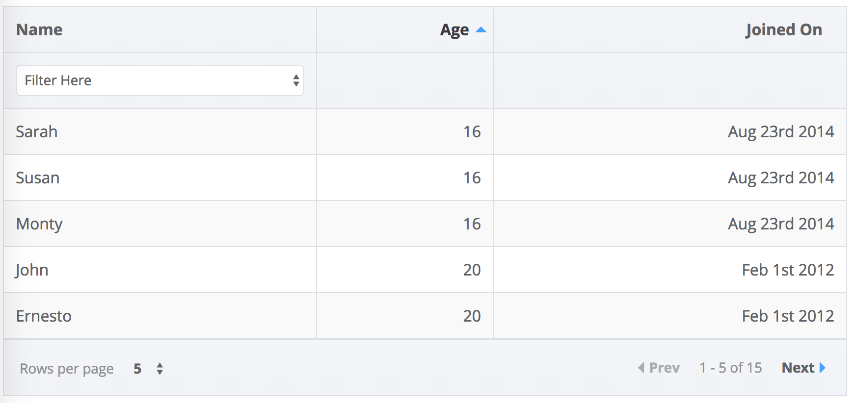853x403 pixels.
Task: Click the rows per page value 5
Action: 137,369
